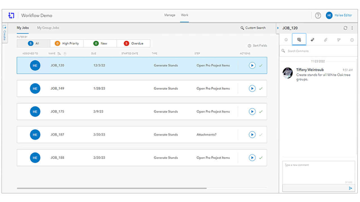Toggle Name column sort order
360x202 pixels.
pyautogui.click(x=59, y=54)
